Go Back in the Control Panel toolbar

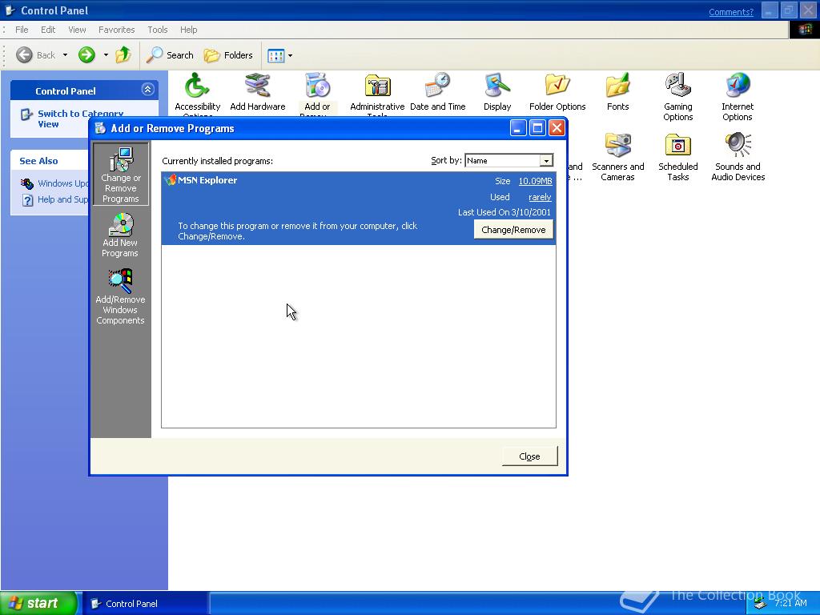coord(35,55)
